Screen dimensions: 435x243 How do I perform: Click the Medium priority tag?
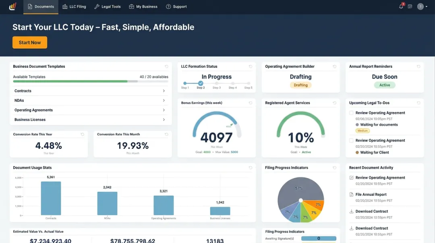pyautogui.click(x=362, y=131)
